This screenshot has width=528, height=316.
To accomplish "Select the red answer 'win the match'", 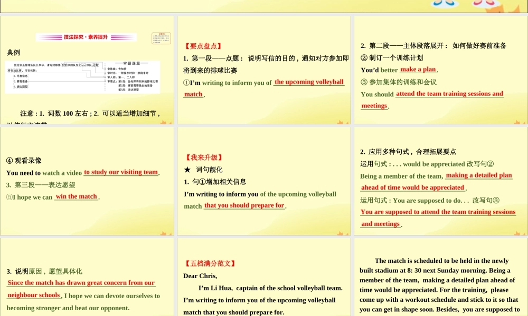I will pyautogui.click(x=76, y=196).
